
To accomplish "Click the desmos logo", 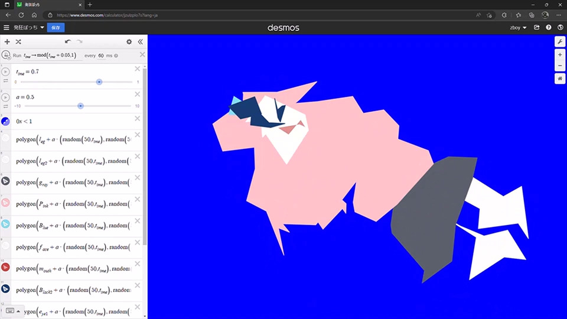I will coord(283,28).
